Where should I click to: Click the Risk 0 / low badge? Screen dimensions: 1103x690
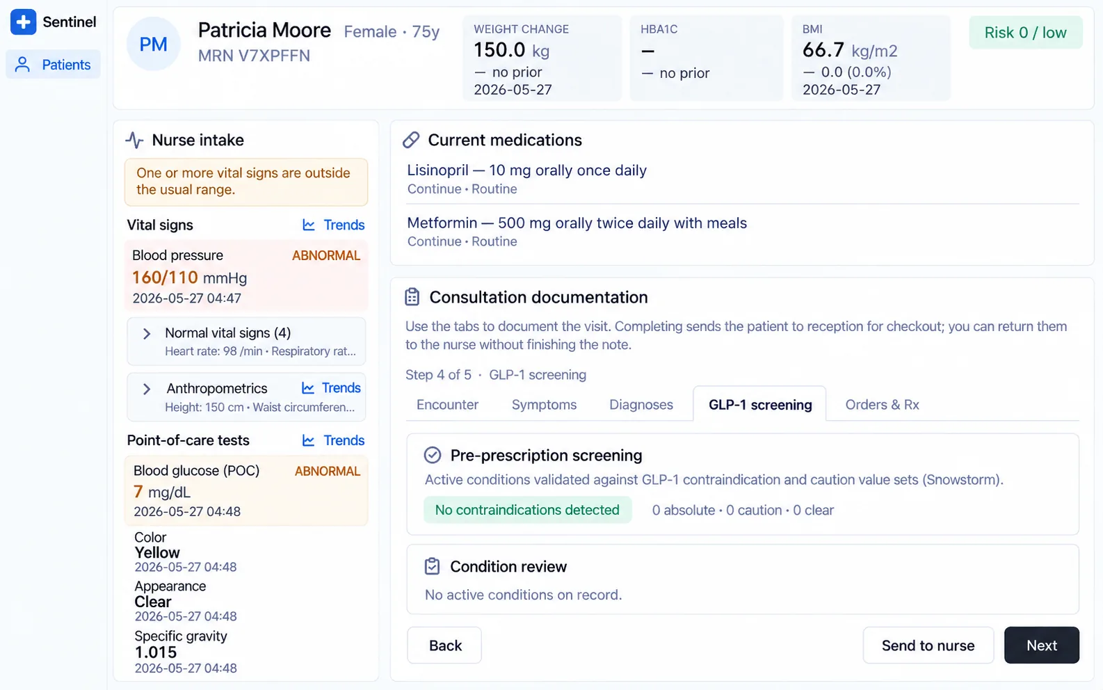(1025, 33)
